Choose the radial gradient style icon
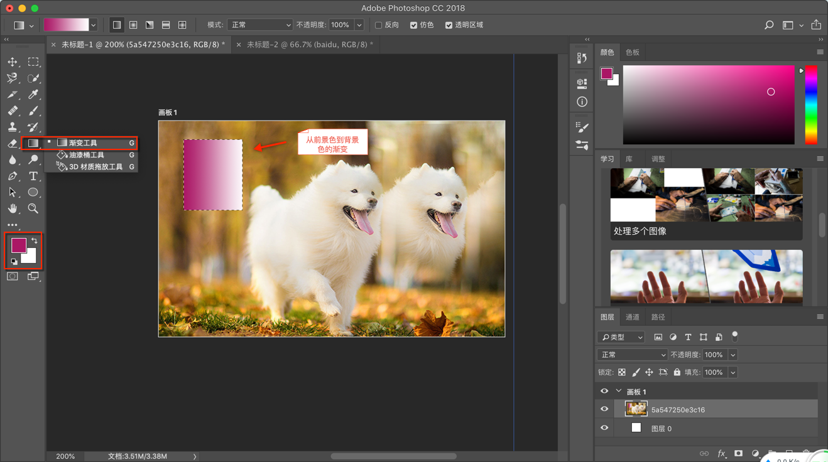 [x=133, y=25]
